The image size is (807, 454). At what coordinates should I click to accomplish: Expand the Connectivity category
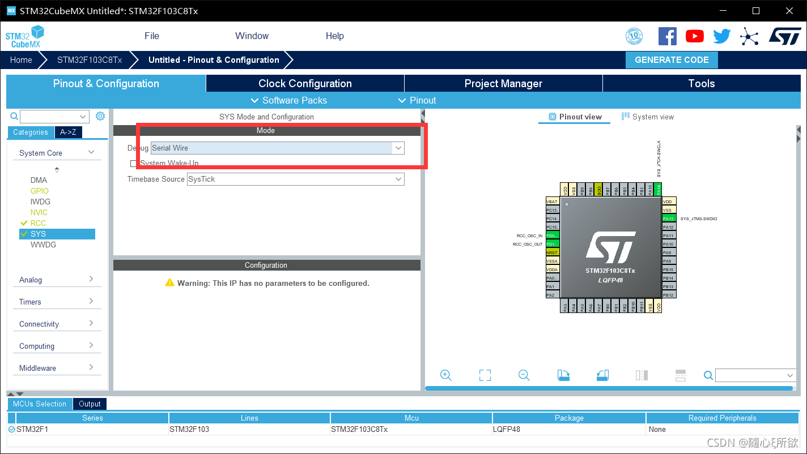(x=57, y=324)
